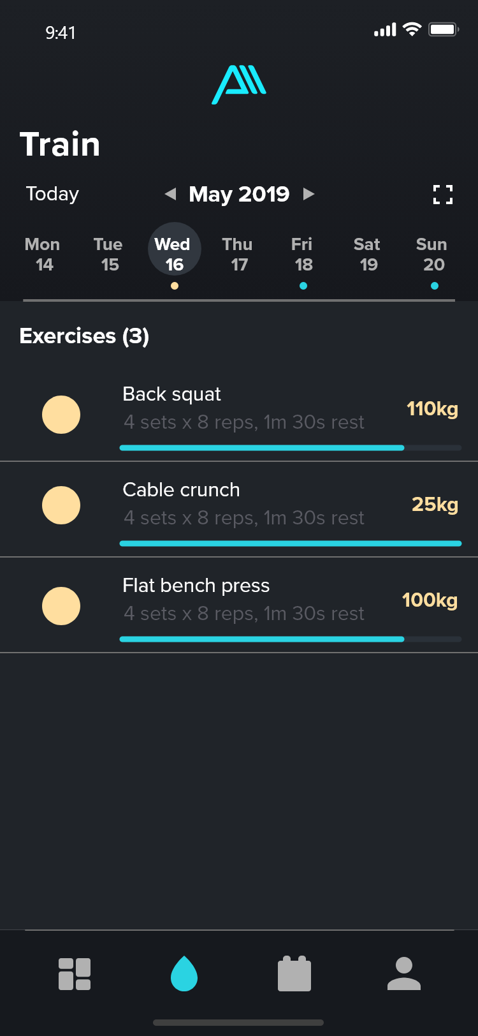Open the profile person tab
The height and width of the screenshot is (1036, 478).
(404, 973)
